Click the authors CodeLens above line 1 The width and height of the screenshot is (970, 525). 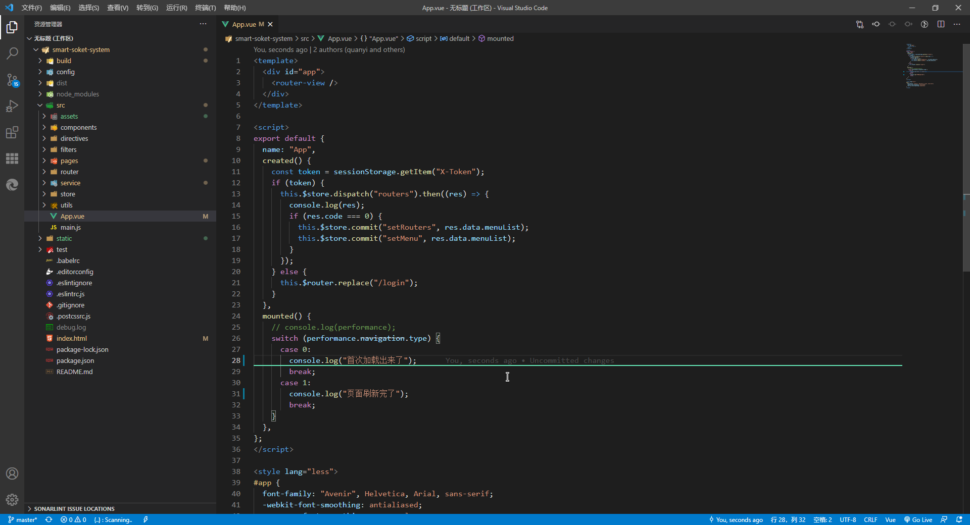[359, 49]
